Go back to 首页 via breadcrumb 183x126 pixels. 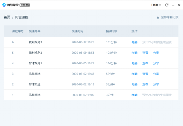(7, 17)
